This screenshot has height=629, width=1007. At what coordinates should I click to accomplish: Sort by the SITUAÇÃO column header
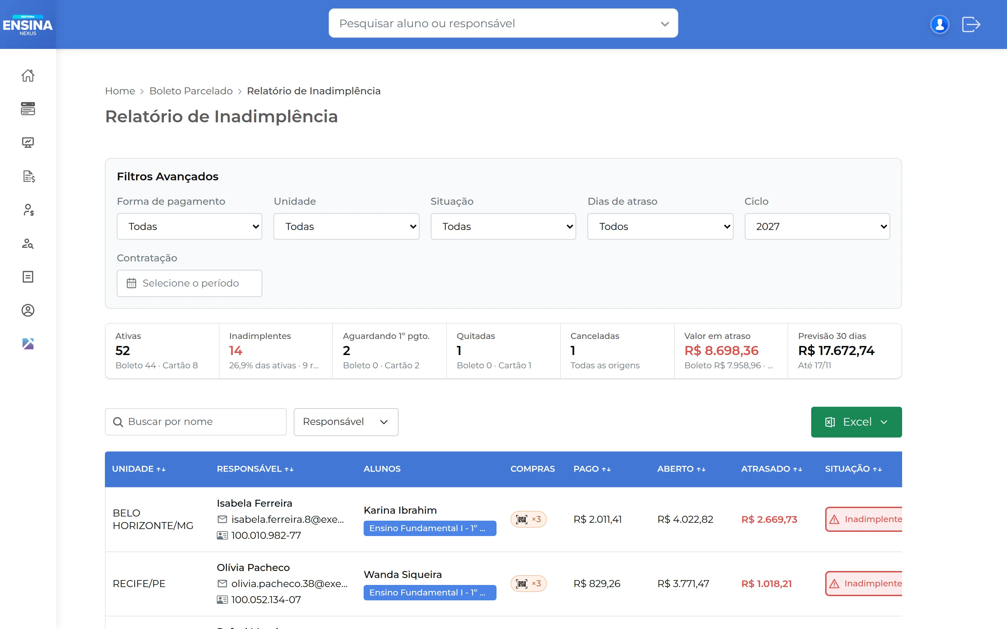pos(854,469)
